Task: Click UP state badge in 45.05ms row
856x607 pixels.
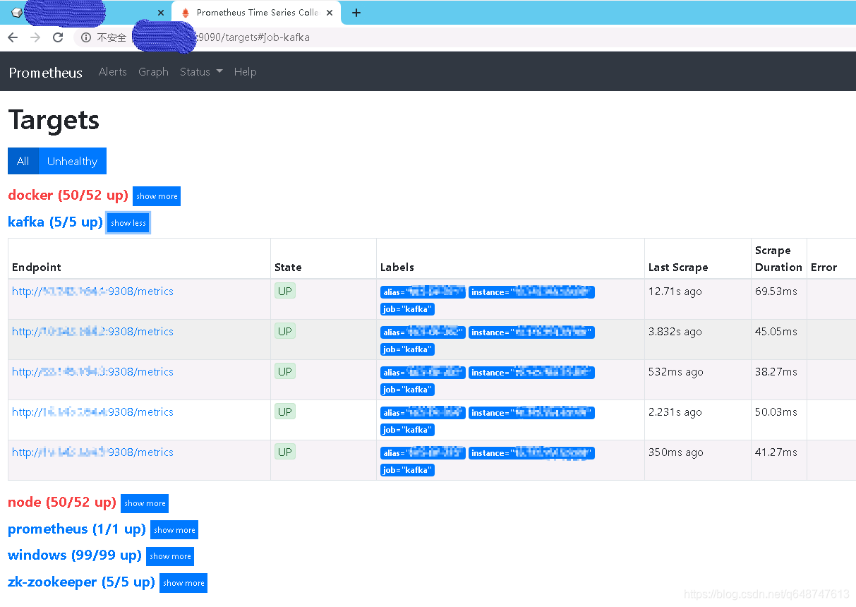Action: (285, 331)
